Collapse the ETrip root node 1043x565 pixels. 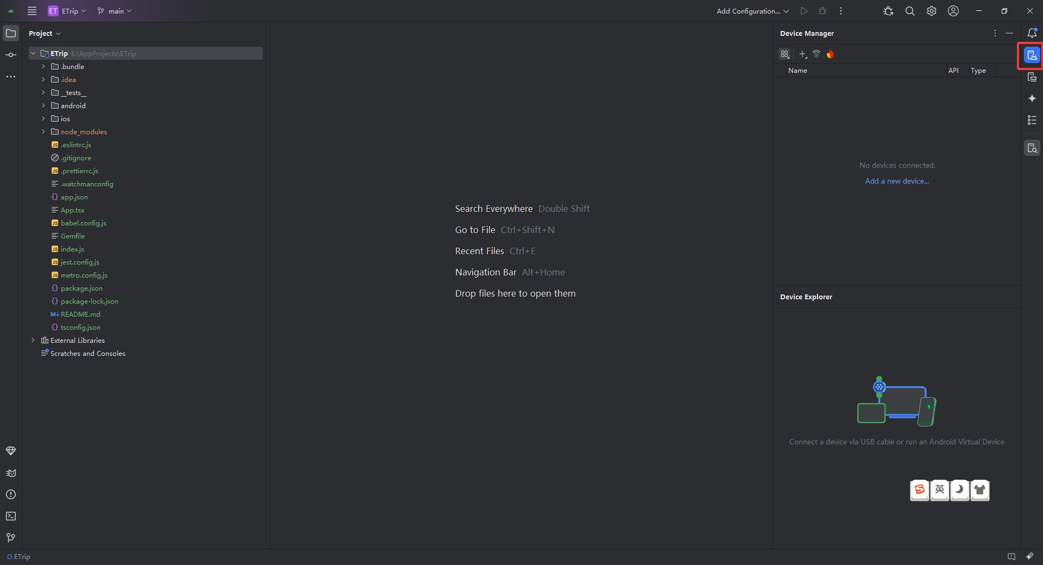coord(33,53)
